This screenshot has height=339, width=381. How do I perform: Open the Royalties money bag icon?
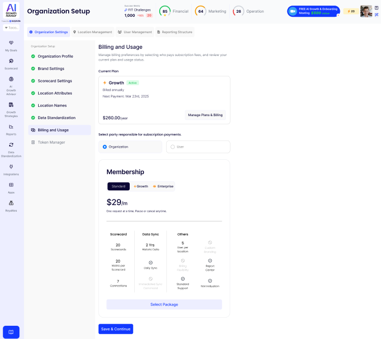coord(11,203)
